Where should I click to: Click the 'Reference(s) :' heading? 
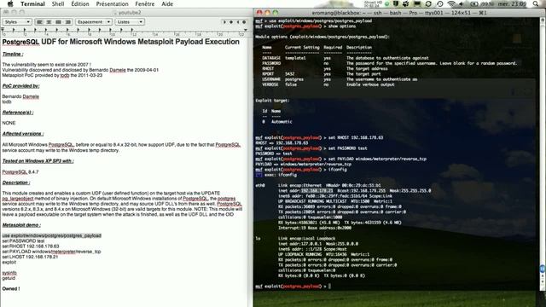(x=18, y=113)
